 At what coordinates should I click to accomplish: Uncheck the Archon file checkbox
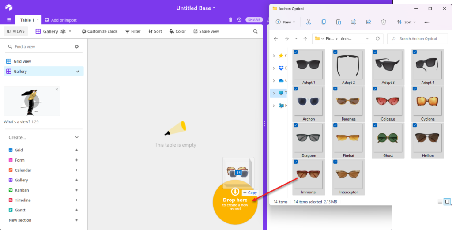296,89
